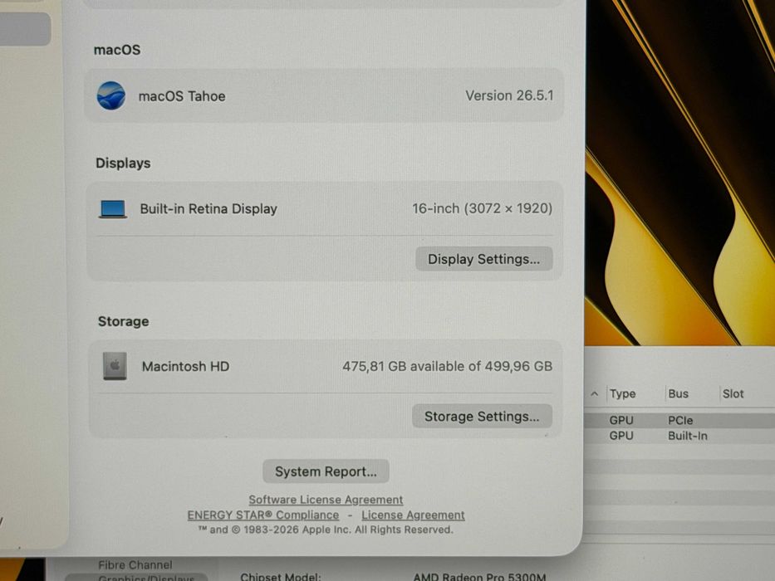The height and width of the screenshot is (581, 775).
Task: Click '475,81 GB available of 499,96 GB' text
Action: click(447, 366)
